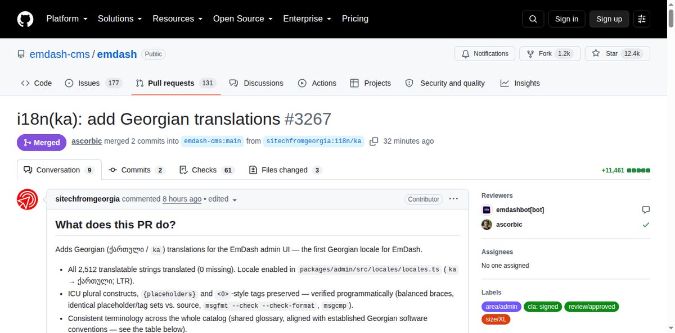
Task: Click the Sign up button
Action: coord(609,19)
